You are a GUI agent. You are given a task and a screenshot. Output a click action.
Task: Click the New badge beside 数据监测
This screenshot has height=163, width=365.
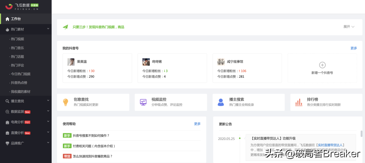click(x=27, y=112)
